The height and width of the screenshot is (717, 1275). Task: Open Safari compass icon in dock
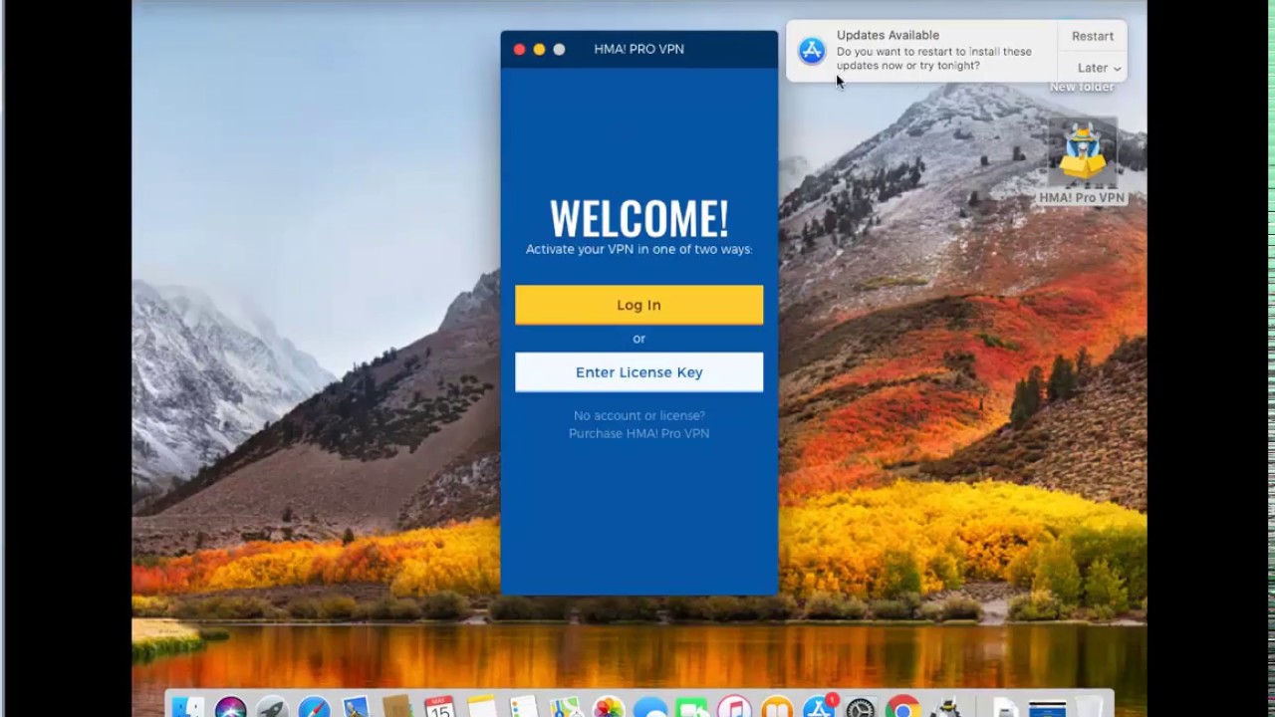314,706
